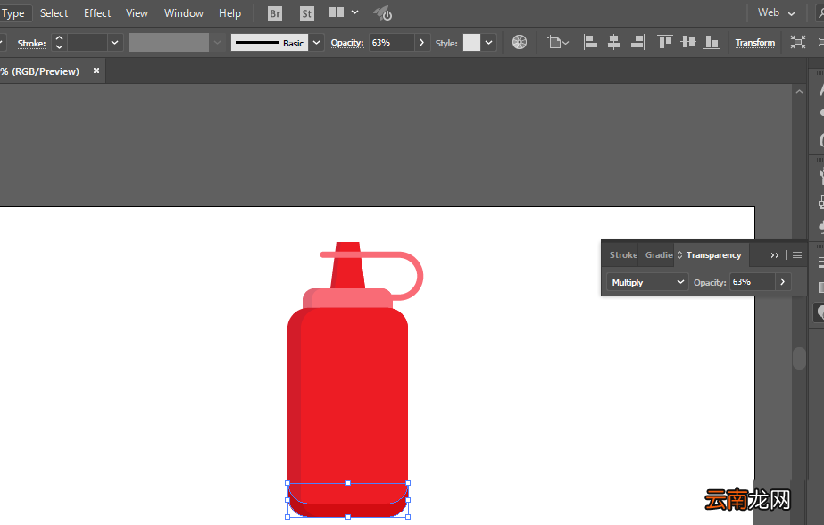Screen dimensions: 824x525
Task: Open the Basic brush definition dropdown
Action: [316, 43]
